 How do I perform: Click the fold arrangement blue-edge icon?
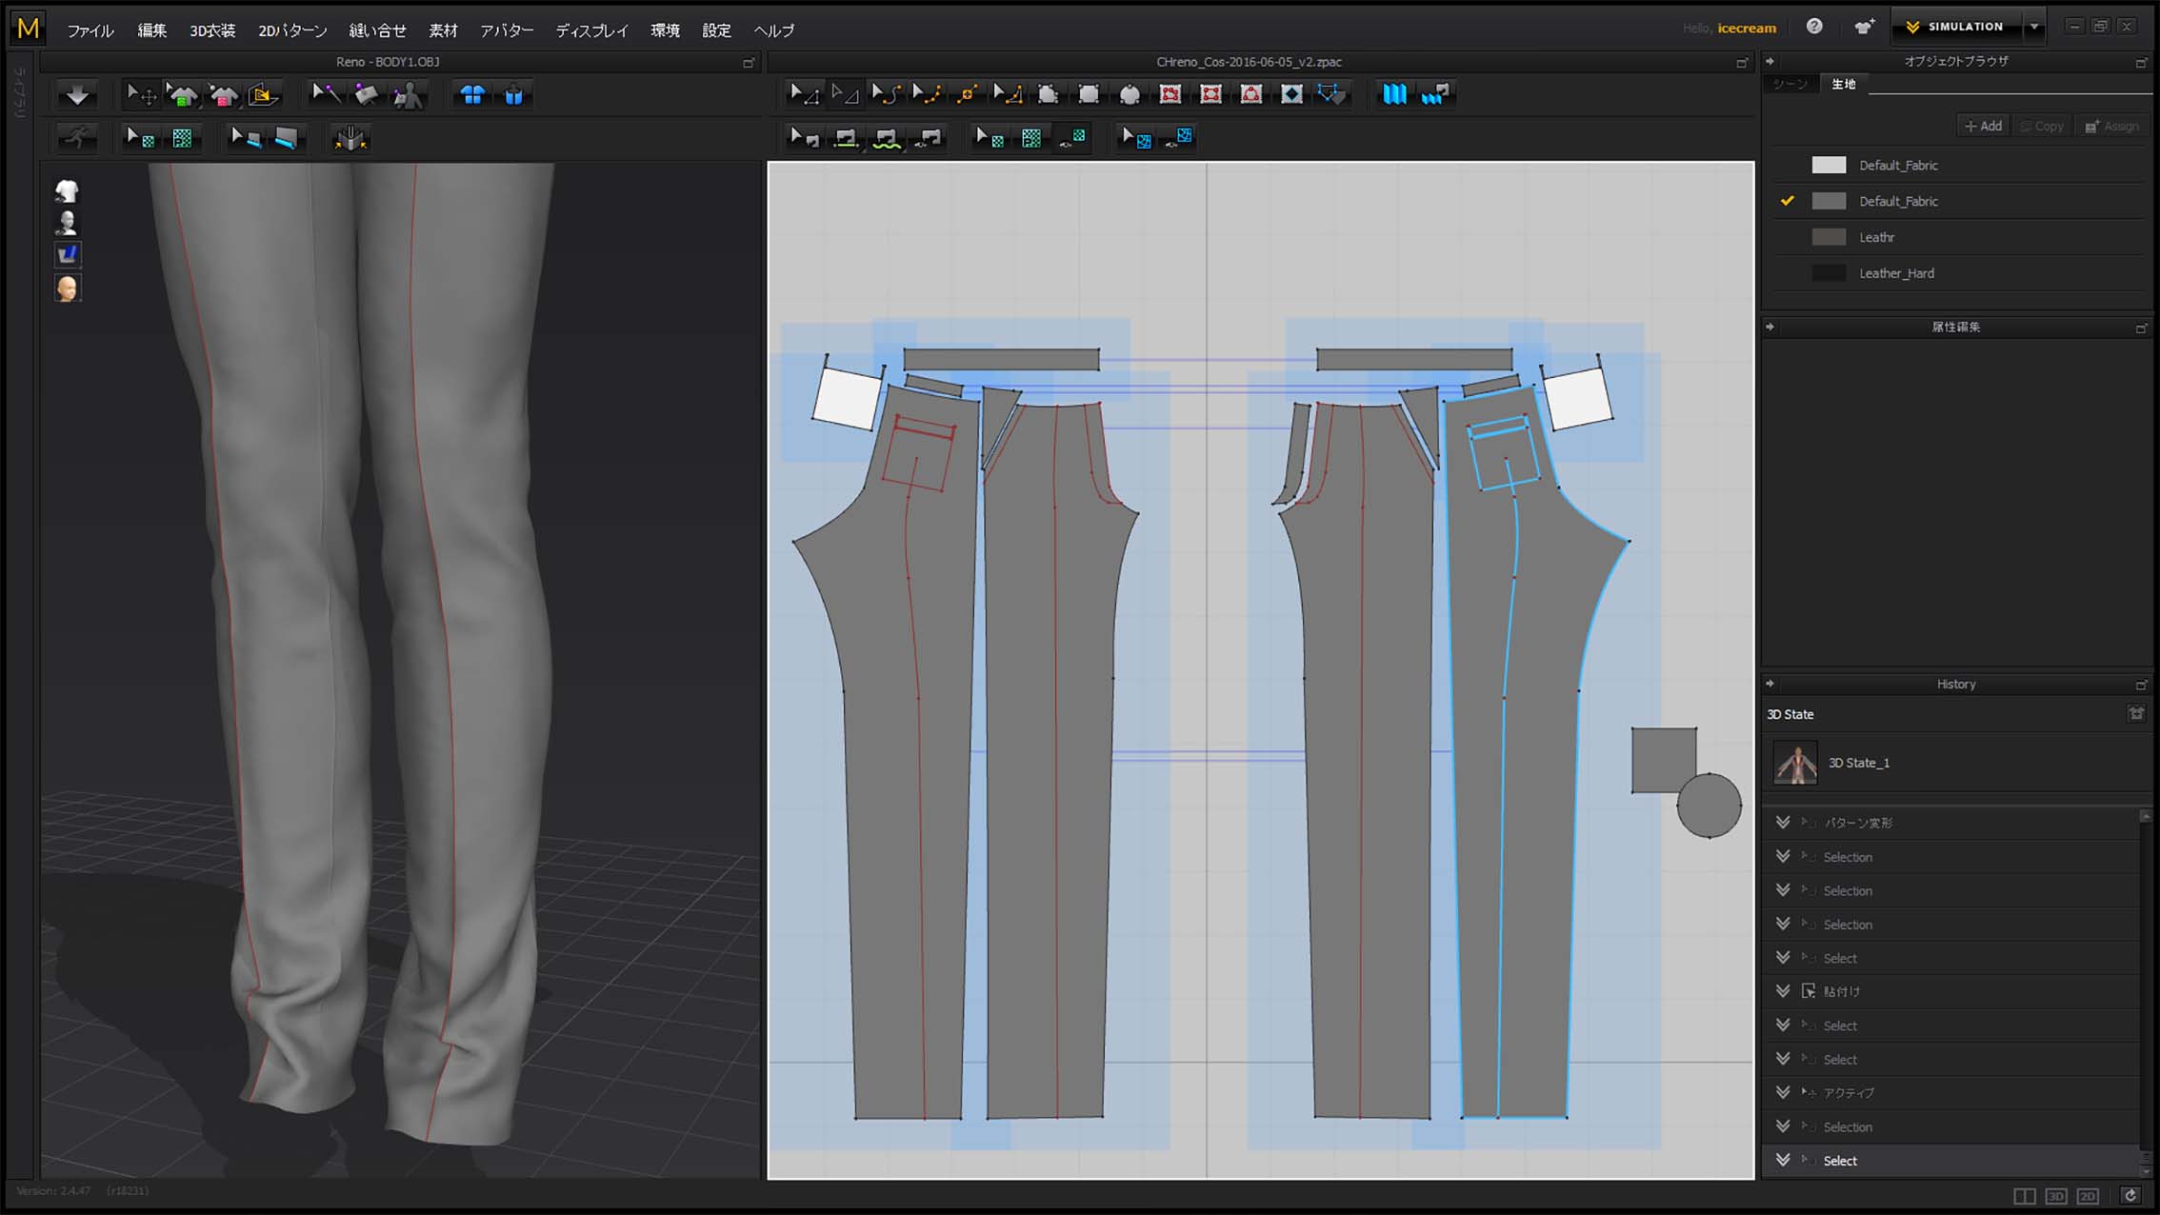[x=286, y=138]
